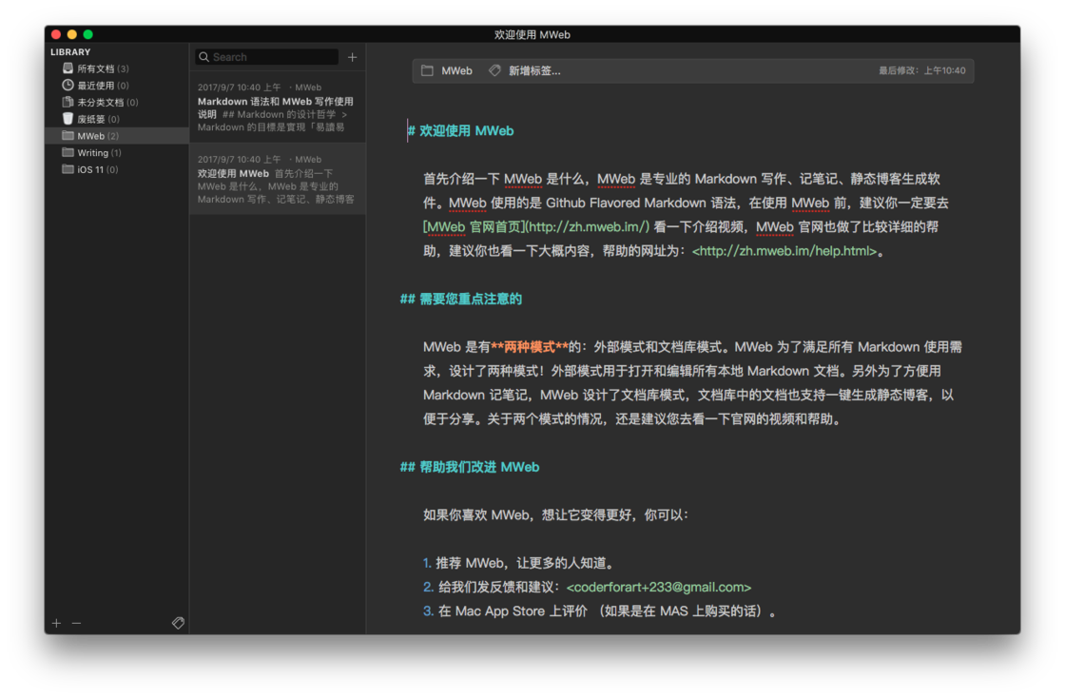Image resolution: width=1065 pixels, height=698 pixels.
Task: Click the ## 需要您重点注意的 heading
Action: pyautogui.click(x=461, y=300)
